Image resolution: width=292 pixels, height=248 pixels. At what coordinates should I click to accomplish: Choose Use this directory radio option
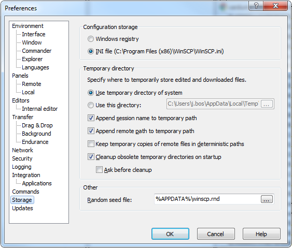click(x=91, y=105)
